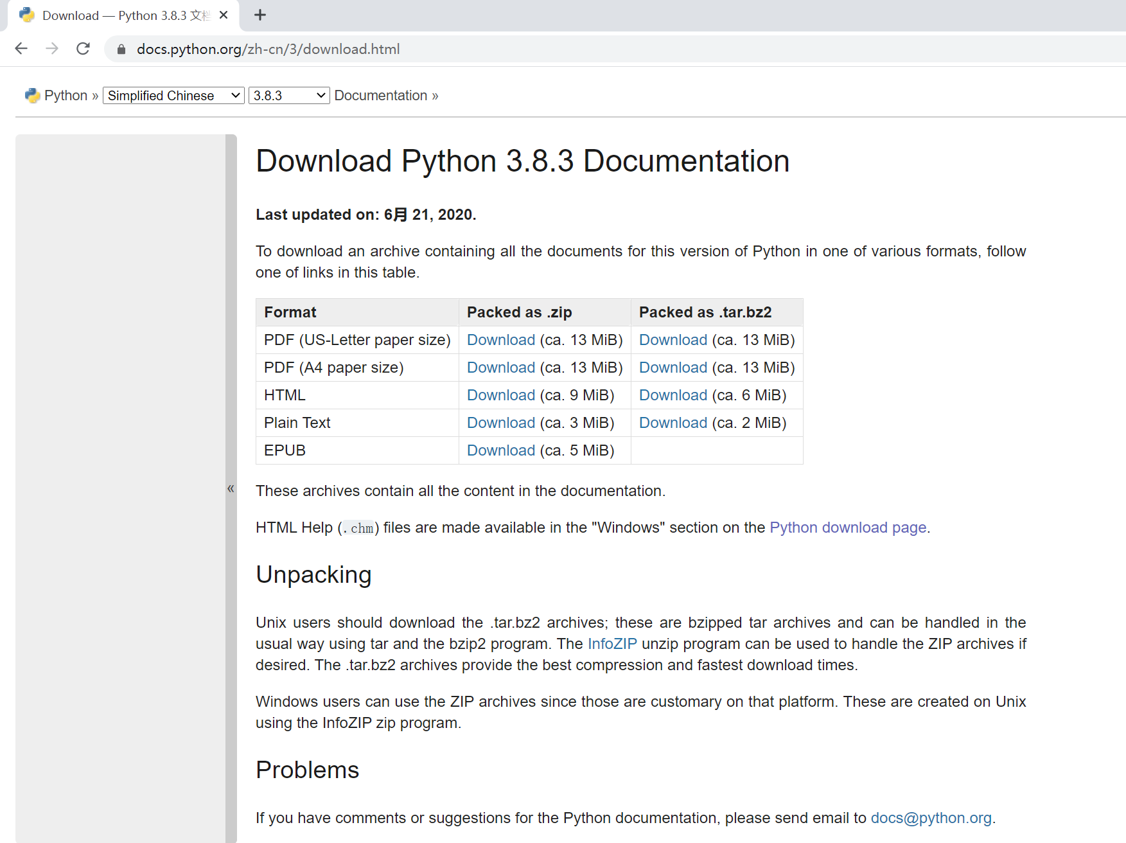The image size is (1126, 843).
Task: Download PDF A4 as .tar.bz2
Action: tap(673, 368)
